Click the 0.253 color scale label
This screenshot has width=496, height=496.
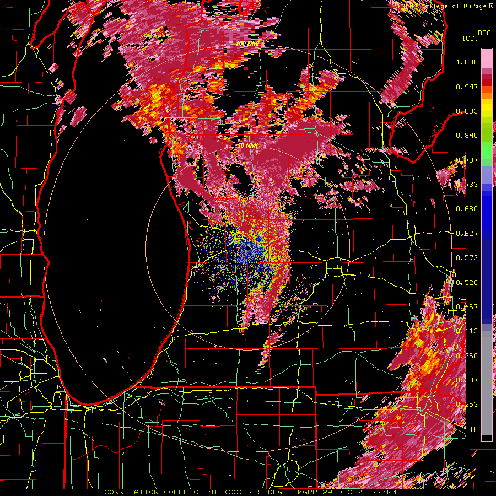467,405
